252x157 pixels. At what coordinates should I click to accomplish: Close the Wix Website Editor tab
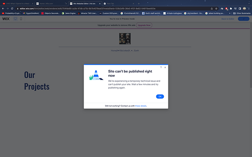click(100, 3)
